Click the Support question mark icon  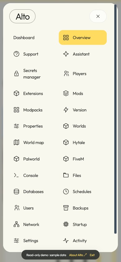(x=16, y=54)
